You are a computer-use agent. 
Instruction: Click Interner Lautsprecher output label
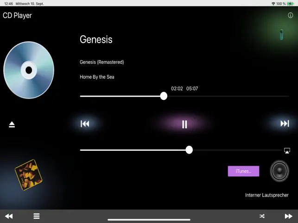tap(267, 195)
